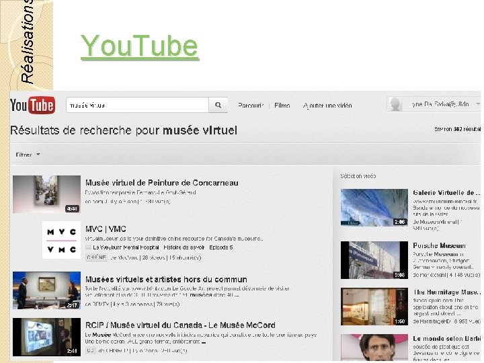Expand the user account dropdown arrow

coord(477,104)
